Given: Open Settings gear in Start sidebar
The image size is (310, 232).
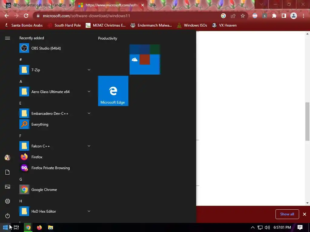Looking at the screenshot, I should tap(8, 201).
